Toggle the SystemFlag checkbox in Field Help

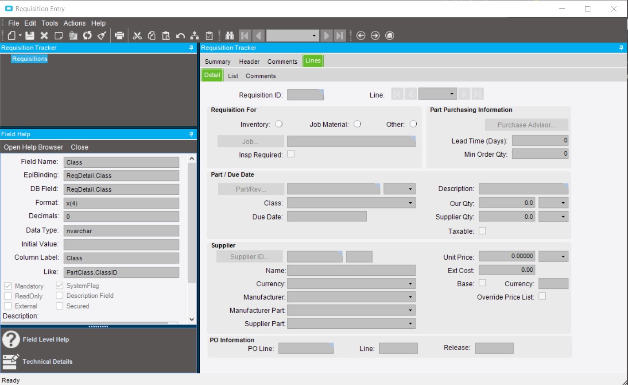[59, 285]
